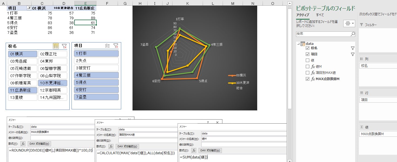The width and height of the screenshot is (397, 162).
Task: Select 04東邦 slicer button
Action: (x=52, y=61)
